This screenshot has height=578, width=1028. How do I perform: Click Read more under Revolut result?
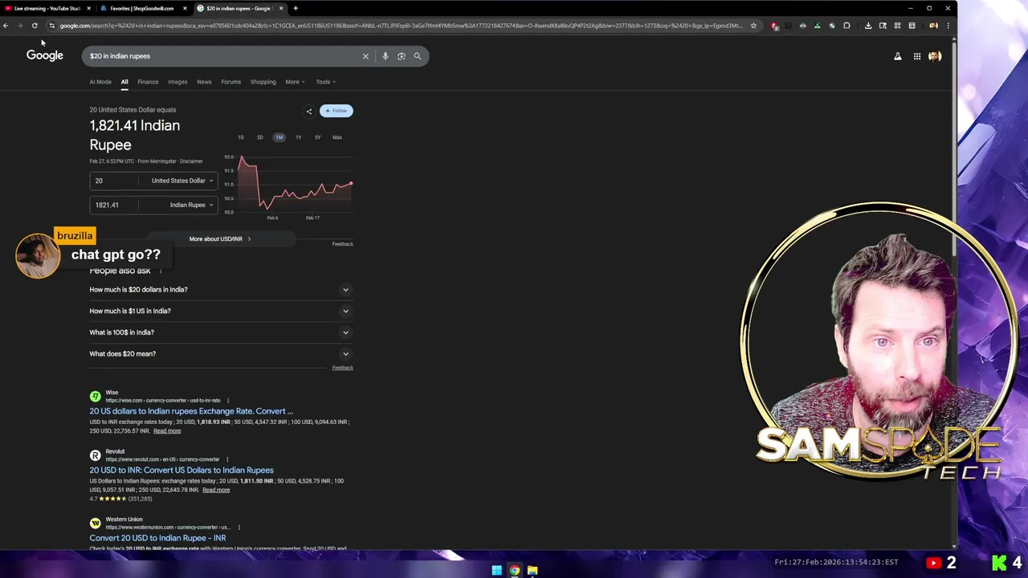(216, 490)
